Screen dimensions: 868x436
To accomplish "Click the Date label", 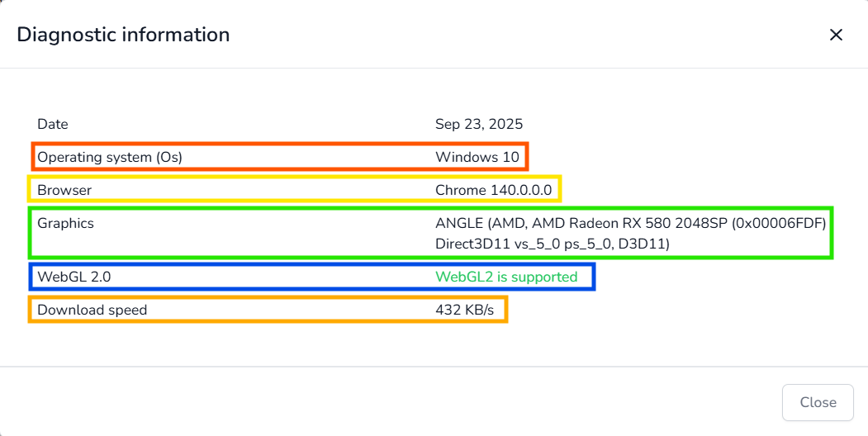I will (53, 124).
